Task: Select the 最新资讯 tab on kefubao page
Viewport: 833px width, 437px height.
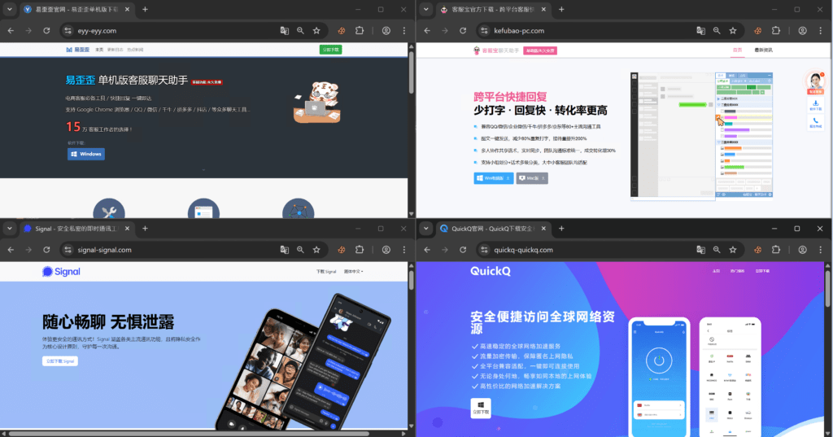Action: coord(764,50)
